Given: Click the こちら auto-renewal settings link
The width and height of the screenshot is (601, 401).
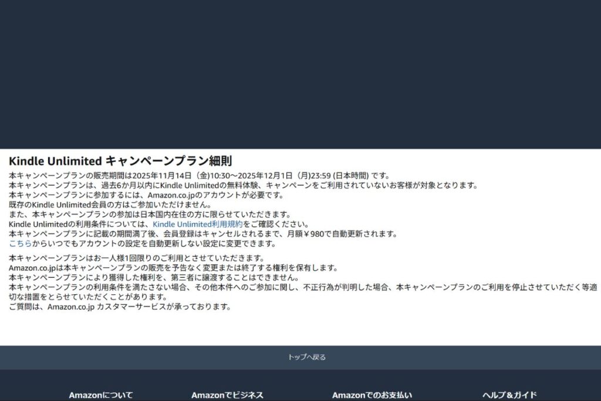Looking at the screenshot, I should (x=20, y=244).
